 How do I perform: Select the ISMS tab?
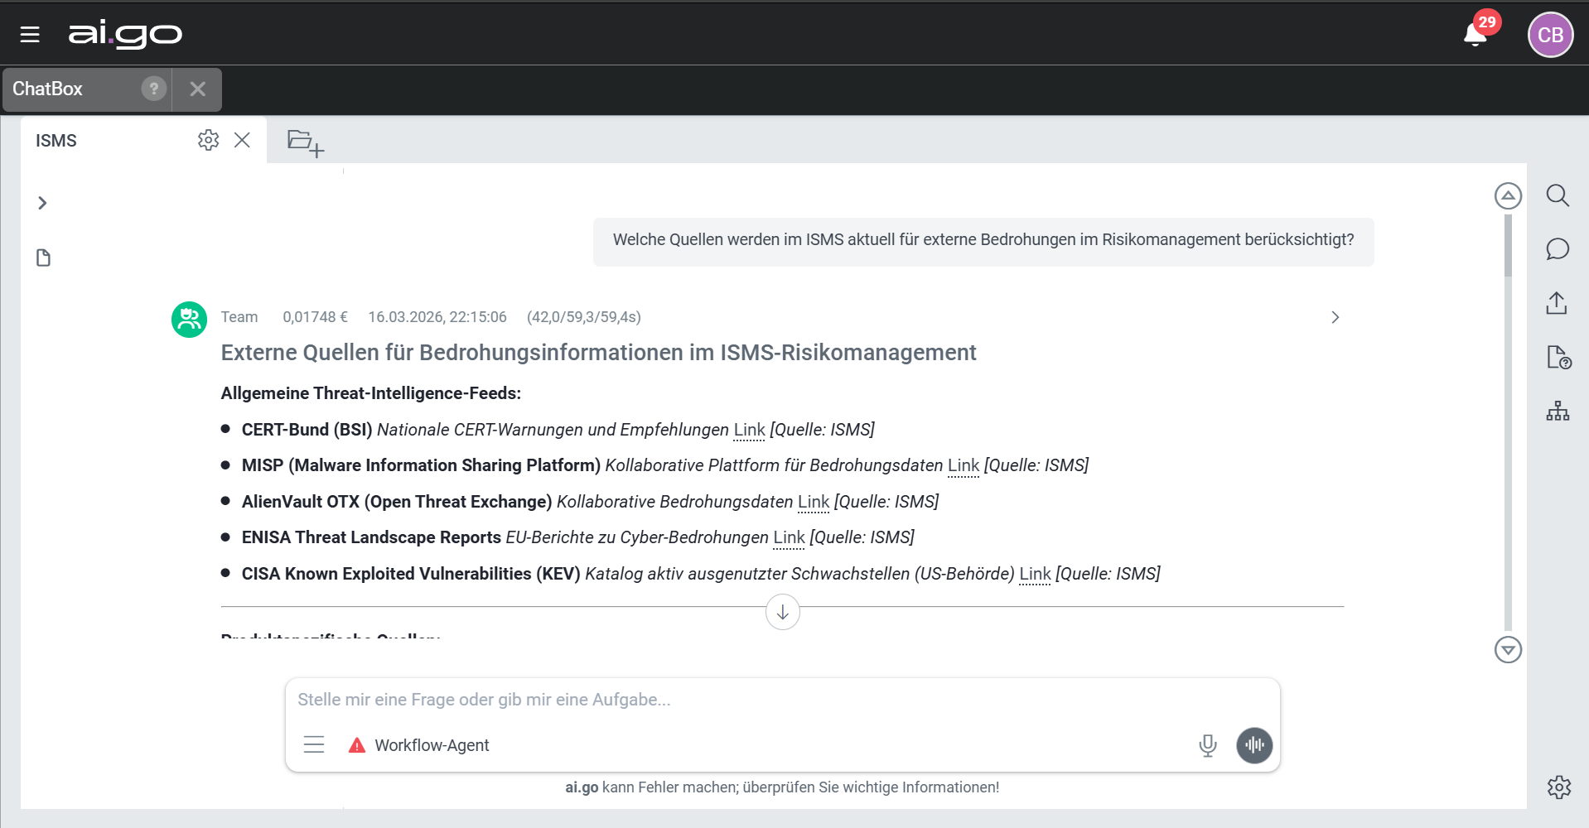(56, 141)
